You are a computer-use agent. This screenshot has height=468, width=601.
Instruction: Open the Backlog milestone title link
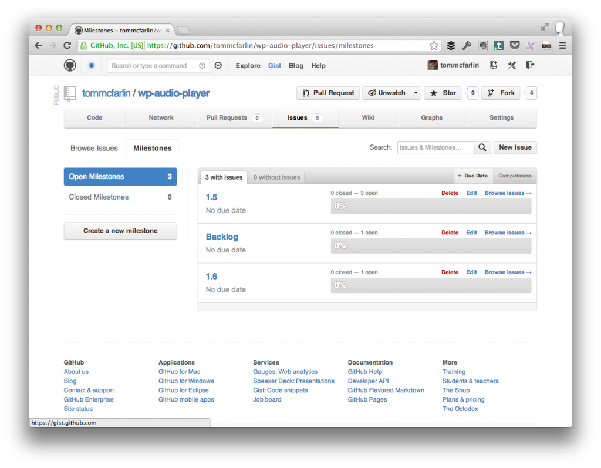(222, 237)
